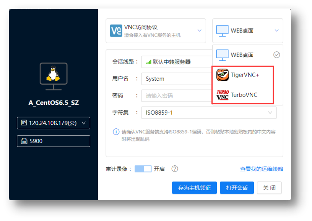Click the 字符集 label

coord(120,112)
